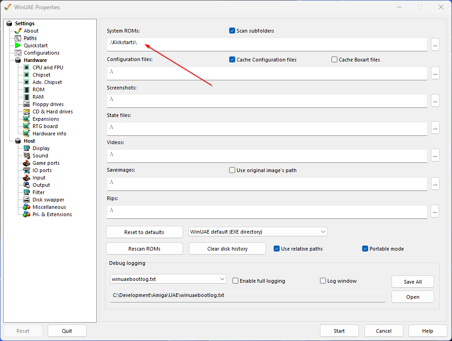Select Hardware category tree node

[35, 60]
